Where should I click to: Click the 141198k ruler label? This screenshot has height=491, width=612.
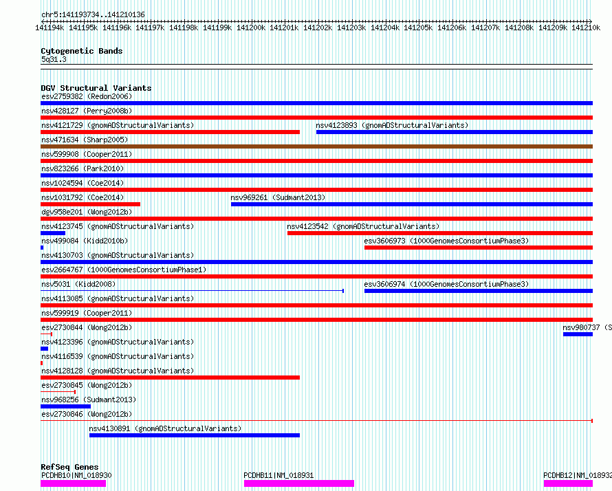184,28
